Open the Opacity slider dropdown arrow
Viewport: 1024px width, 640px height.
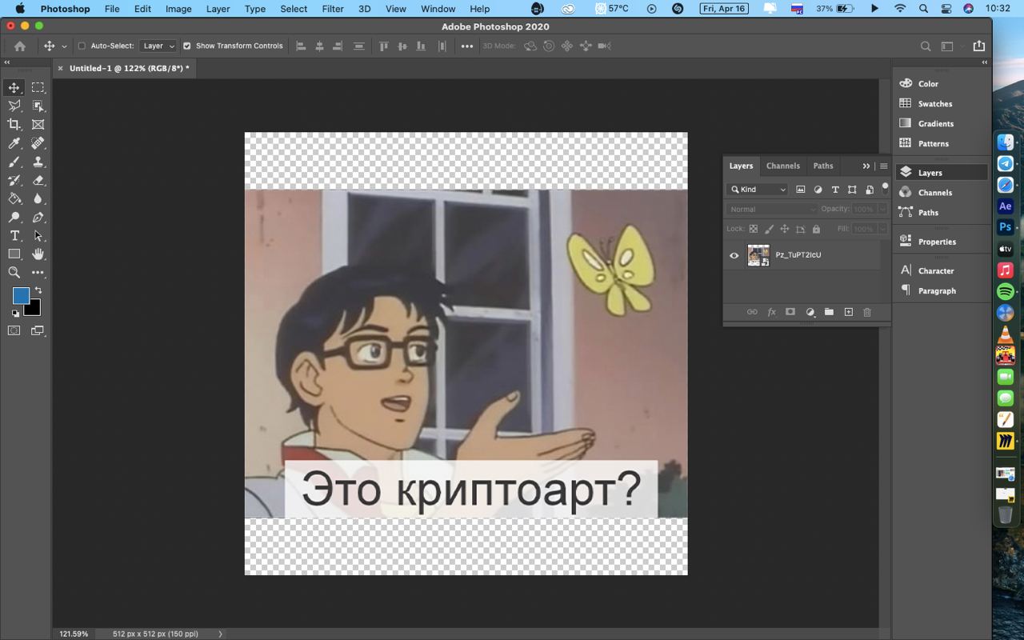882,209
